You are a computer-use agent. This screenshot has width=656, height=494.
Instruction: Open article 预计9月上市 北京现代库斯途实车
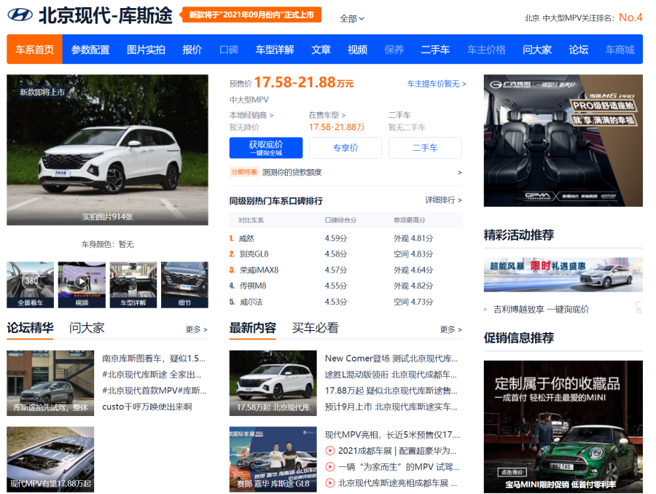[391, 407]
